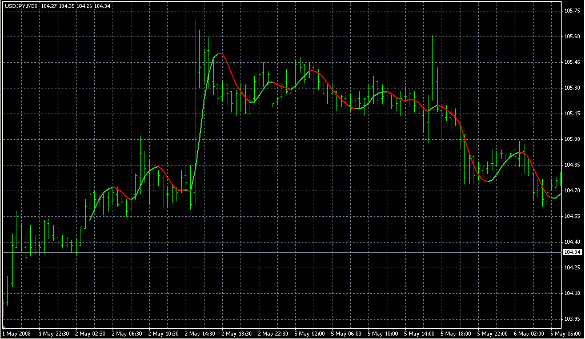Screen dimensions: 585x339
Task: Click the 105.30 price axis label
Action: pyautogui.click(x=572, y=88)
